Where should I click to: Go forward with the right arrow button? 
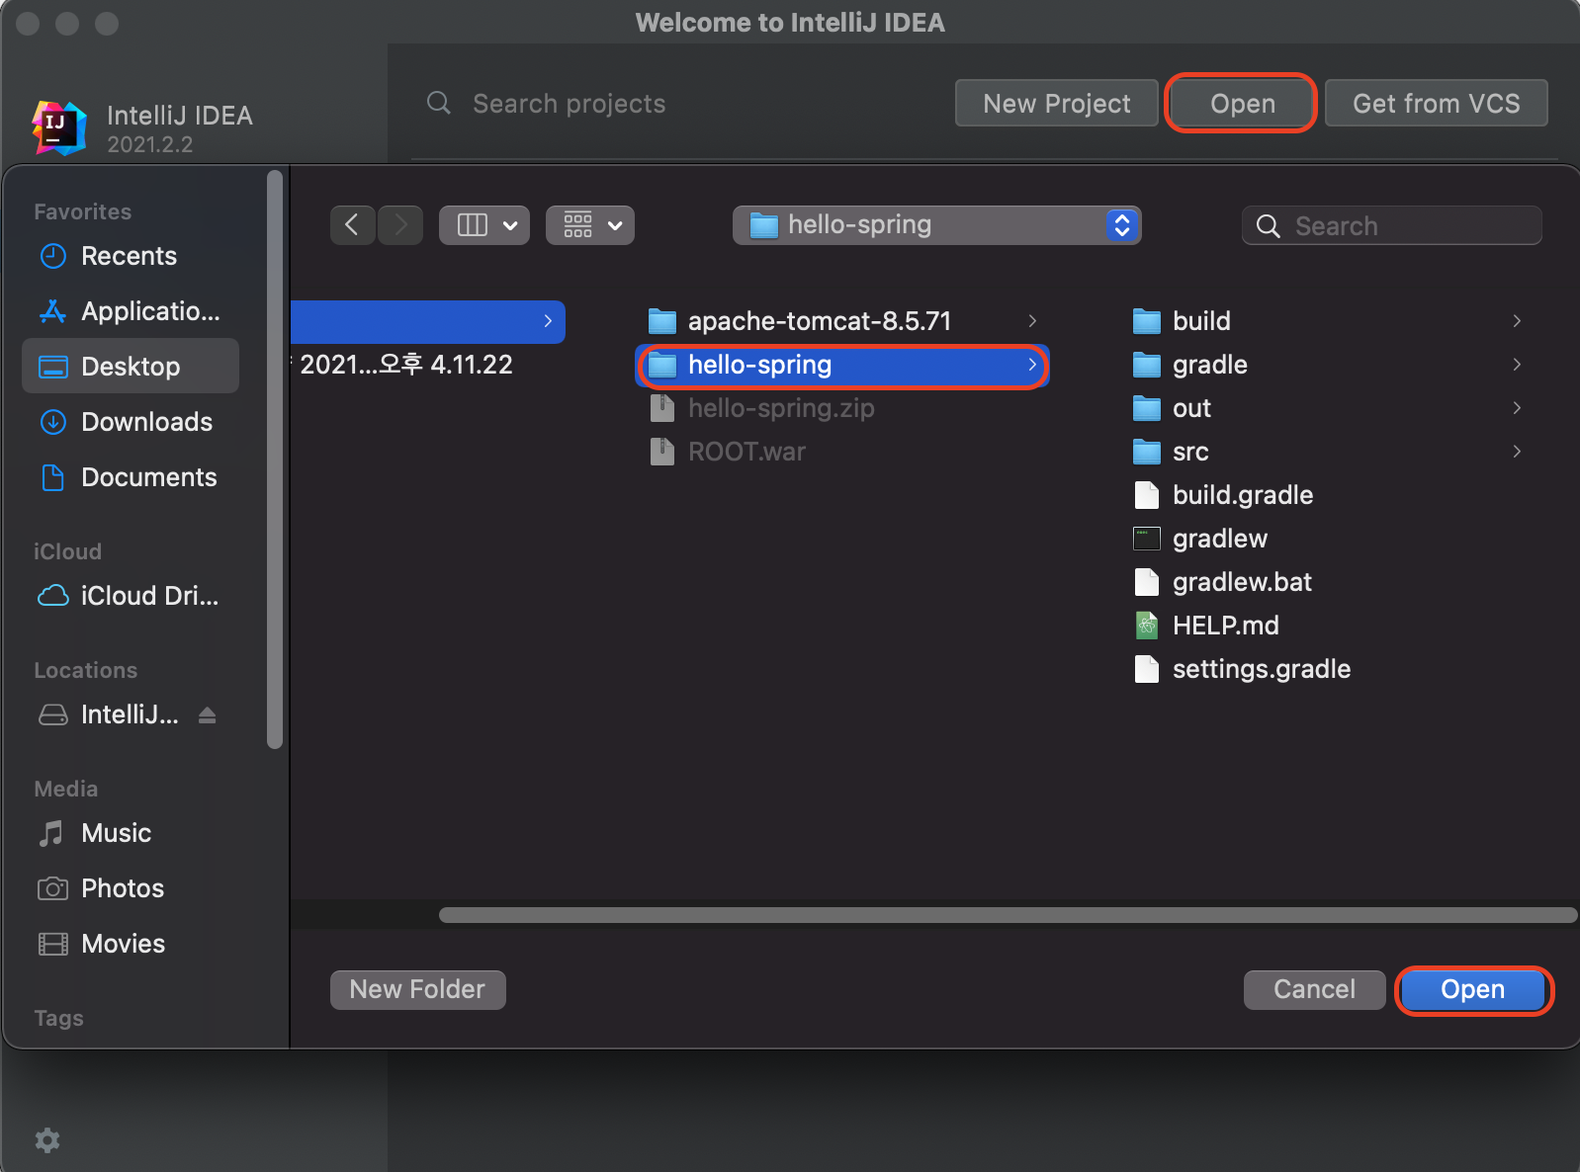coord(400,225)
